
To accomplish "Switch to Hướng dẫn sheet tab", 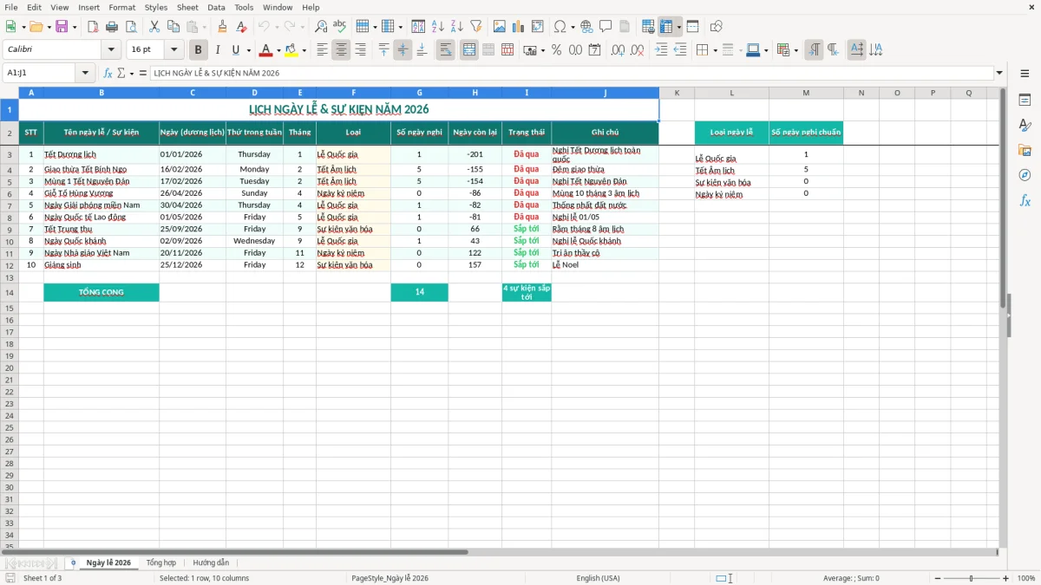I will tap(211, 562).
